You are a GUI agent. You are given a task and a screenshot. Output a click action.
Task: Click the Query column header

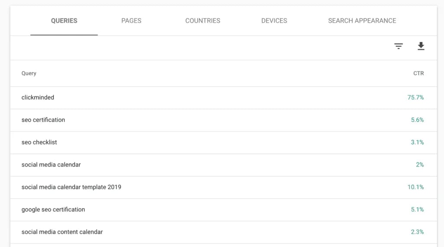(29, 74)
